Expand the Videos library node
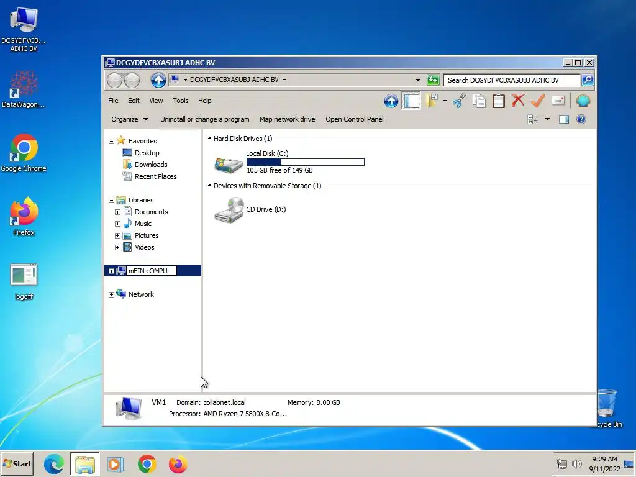Screen dimensions: 636x477 pos(117,247)
